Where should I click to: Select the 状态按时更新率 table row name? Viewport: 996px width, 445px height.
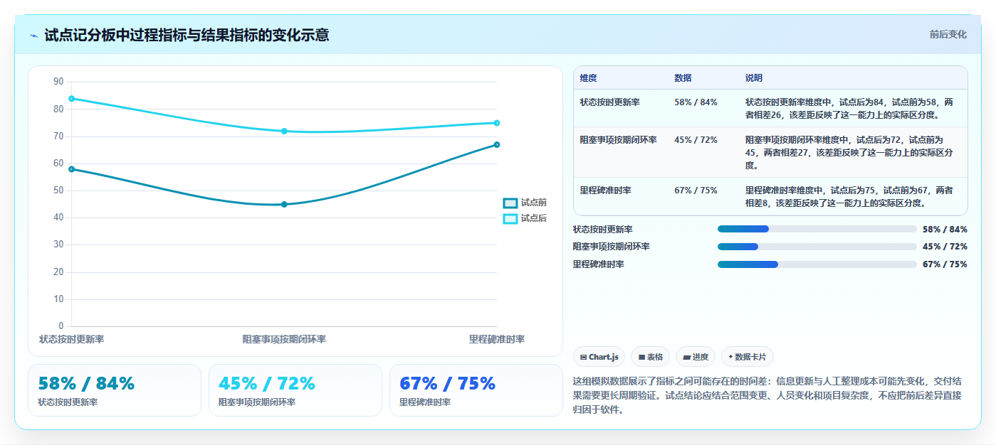pyautogui.click(x=610, y=102)
